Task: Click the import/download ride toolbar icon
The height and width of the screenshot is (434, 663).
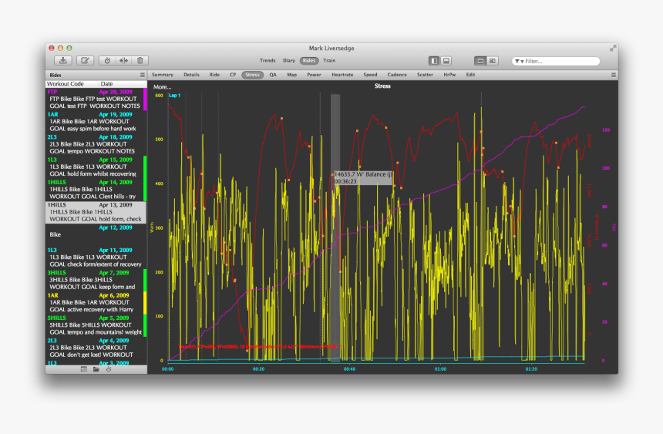Action: click(x=63, y=60)
